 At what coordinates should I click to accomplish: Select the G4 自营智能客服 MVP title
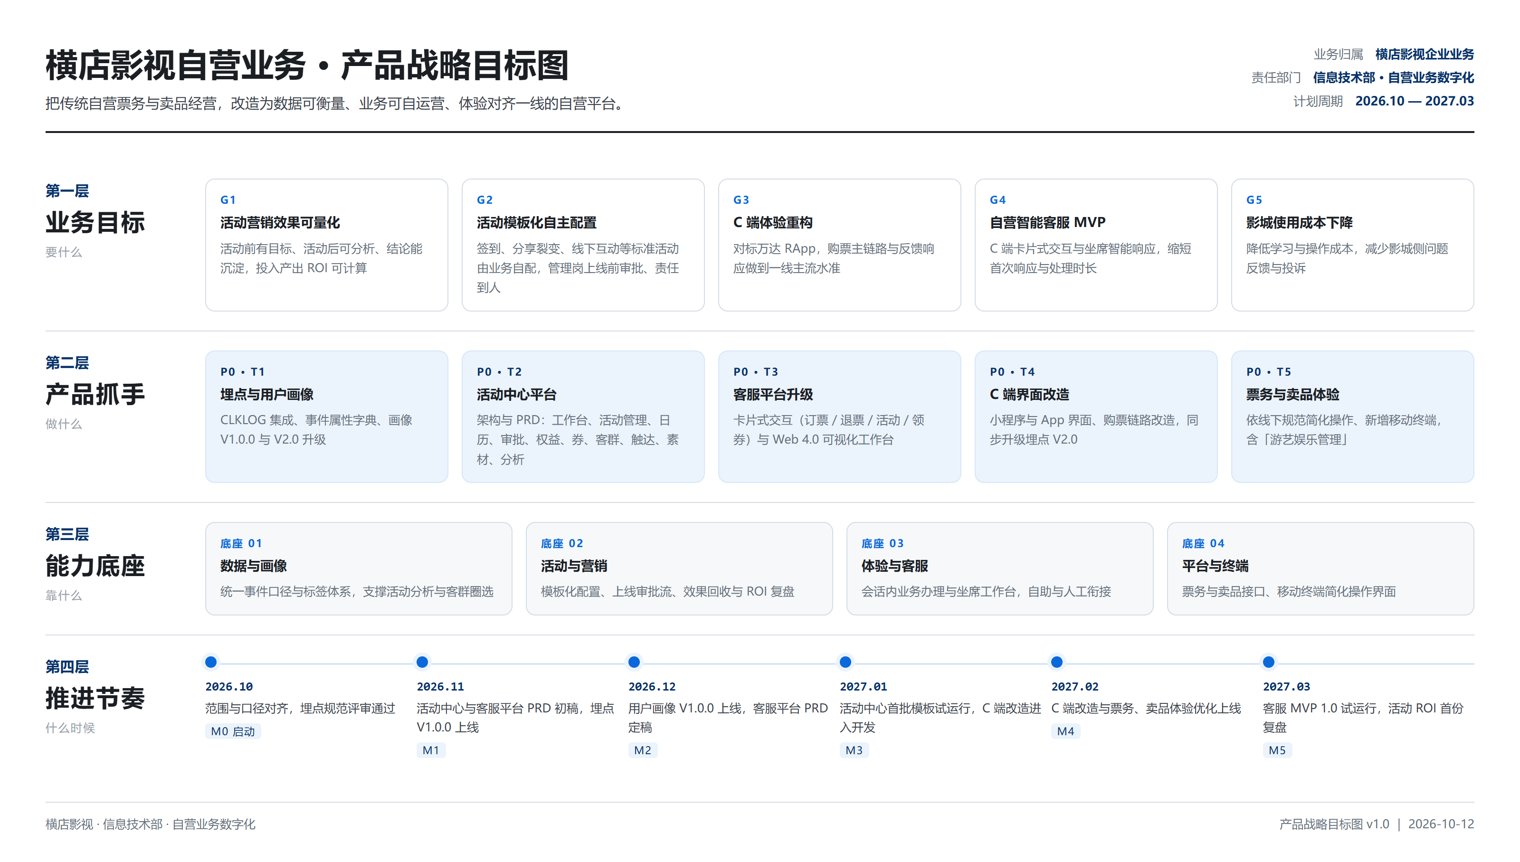click(x=1047, y=223)
